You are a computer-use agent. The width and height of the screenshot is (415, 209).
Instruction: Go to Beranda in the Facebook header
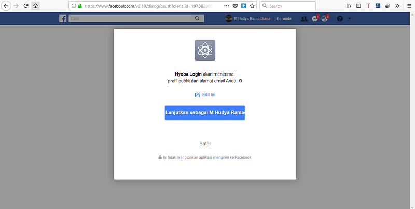point(284,19)
